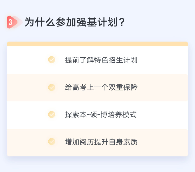Click the words 自身素质 in last row
The width and height of the screenshot is (195, 172).
(123, 142)
